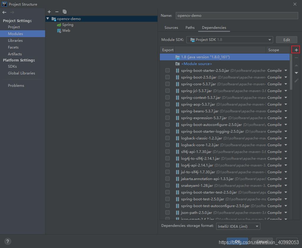Open help with question mark icon
The height and width of the screenshot is (248, 302).
8,241
